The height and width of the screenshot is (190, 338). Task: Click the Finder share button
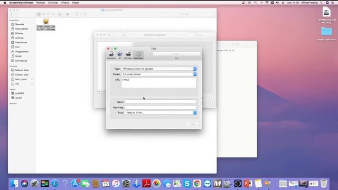click(x=77, y=14)
